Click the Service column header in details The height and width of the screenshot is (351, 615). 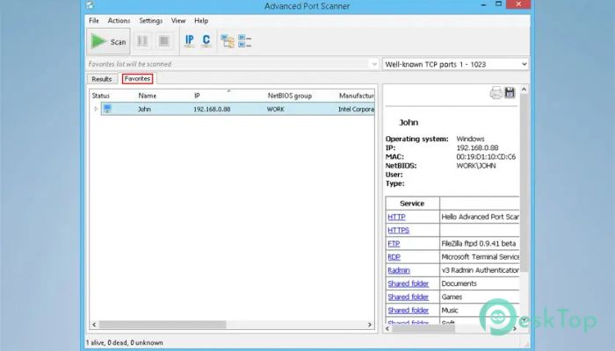coord(412,204)
